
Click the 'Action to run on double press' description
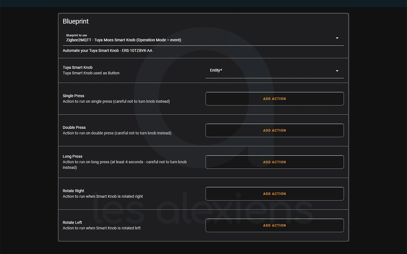[117, 133]
